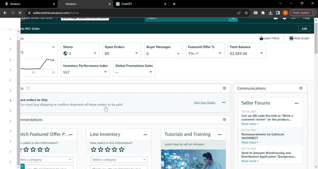Read more about Warehousing Distribution post

click(x=250, y=161)
